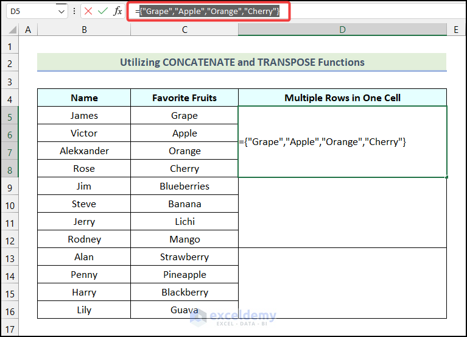Select column B header

[x=84, y=30]
